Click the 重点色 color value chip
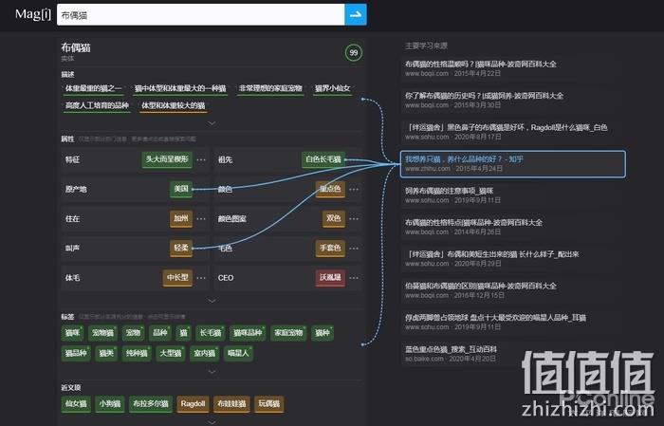This screenshot has height=426, width=664. (330, 189)
